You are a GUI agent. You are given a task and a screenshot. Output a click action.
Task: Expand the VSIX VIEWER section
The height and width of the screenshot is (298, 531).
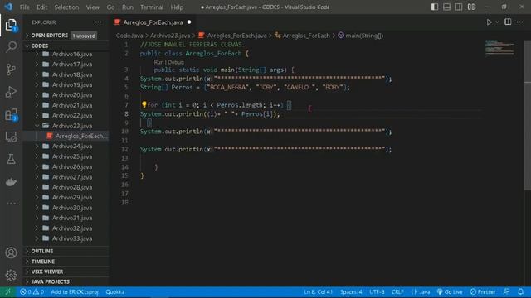pyautogui.click(x=66, y=272)
